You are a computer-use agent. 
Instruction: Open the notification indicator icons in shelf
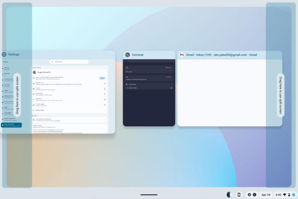251,195
